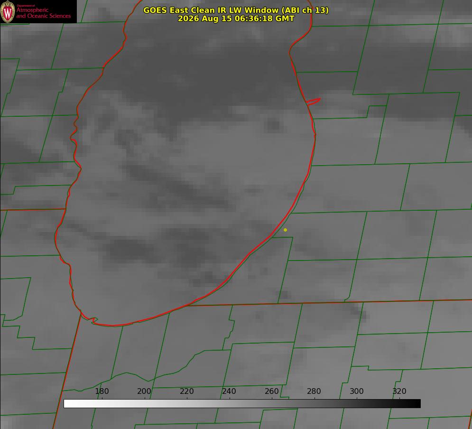
Task: Click the 240 colorbar label
Action: [229, 391]
